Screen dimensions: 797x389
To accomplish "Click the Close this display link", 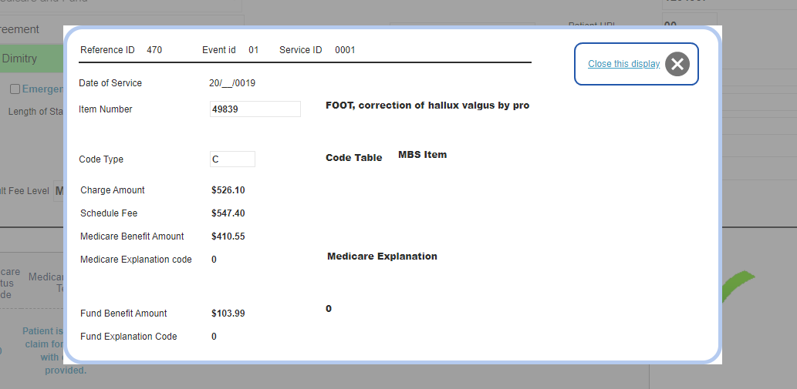I will pyautogui.click(x=623, y=64).
